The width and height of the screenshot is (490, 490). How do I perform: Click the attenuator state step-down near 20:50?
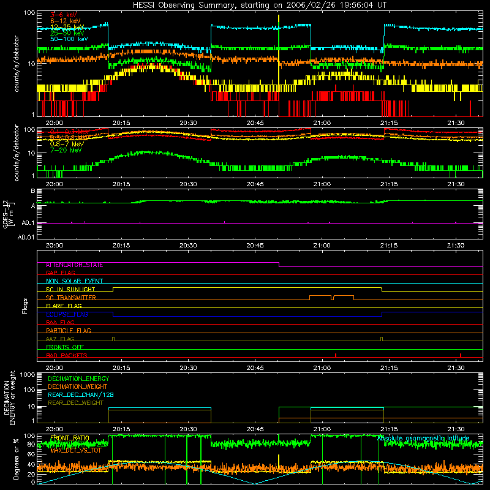tap(279, 265)
